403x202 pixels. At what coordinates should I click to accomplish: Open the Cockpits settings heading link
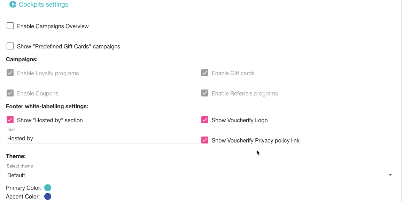[44, 5]
